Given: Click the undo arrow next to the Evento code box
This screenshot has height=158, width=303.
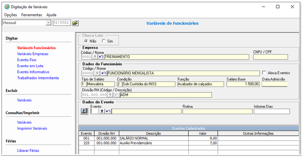Looking at the screenshot, I should [x=108, y=111].
